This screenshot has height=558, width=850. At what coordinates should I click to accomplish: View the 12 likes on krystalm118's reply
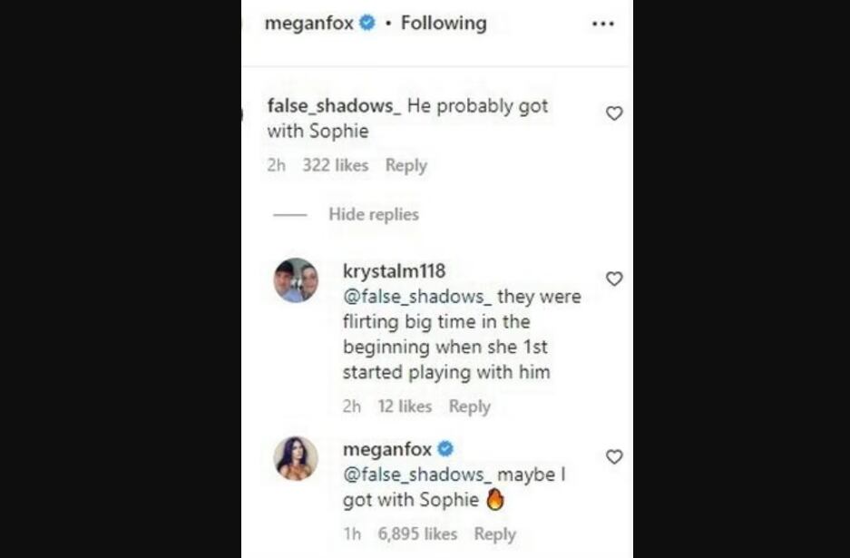pos(405,406)
